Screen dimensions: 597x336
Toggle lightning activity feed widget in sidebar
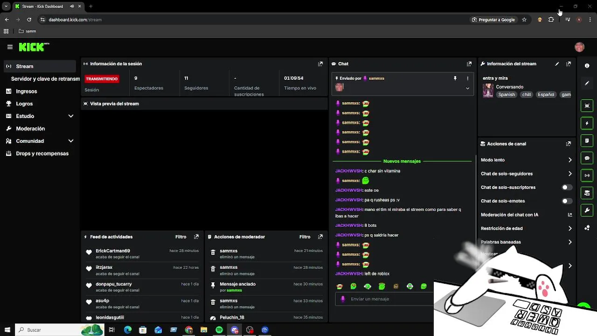pos(587,123)
